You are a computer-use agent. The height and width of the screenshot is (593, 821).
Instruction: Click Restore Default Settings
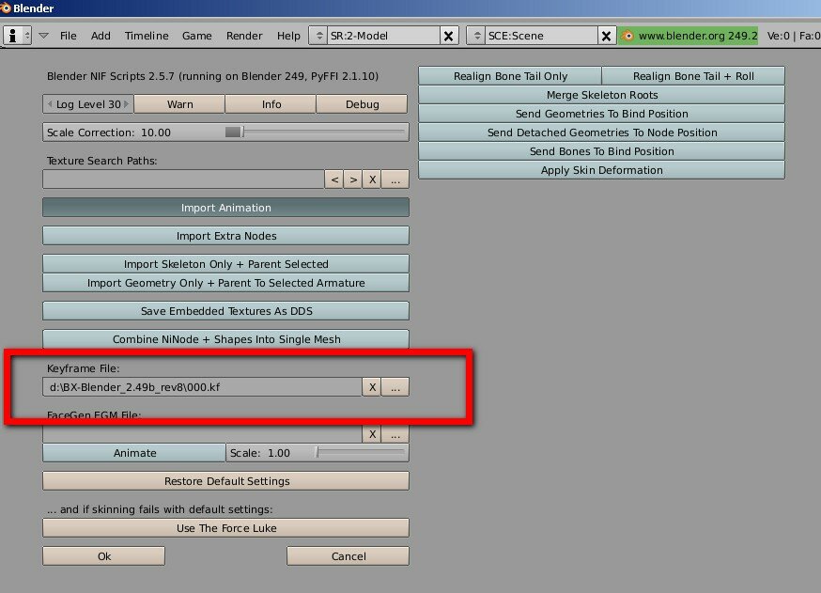[225, 481]
